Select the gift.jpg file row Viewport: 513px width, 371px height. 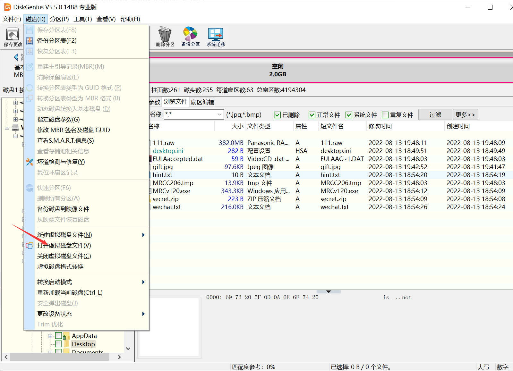330,167
